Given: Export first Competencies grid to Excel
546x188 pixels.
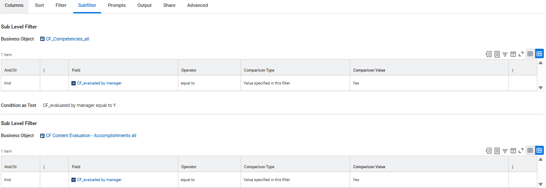Looking at the screenshot, I should tap(489, 54).
